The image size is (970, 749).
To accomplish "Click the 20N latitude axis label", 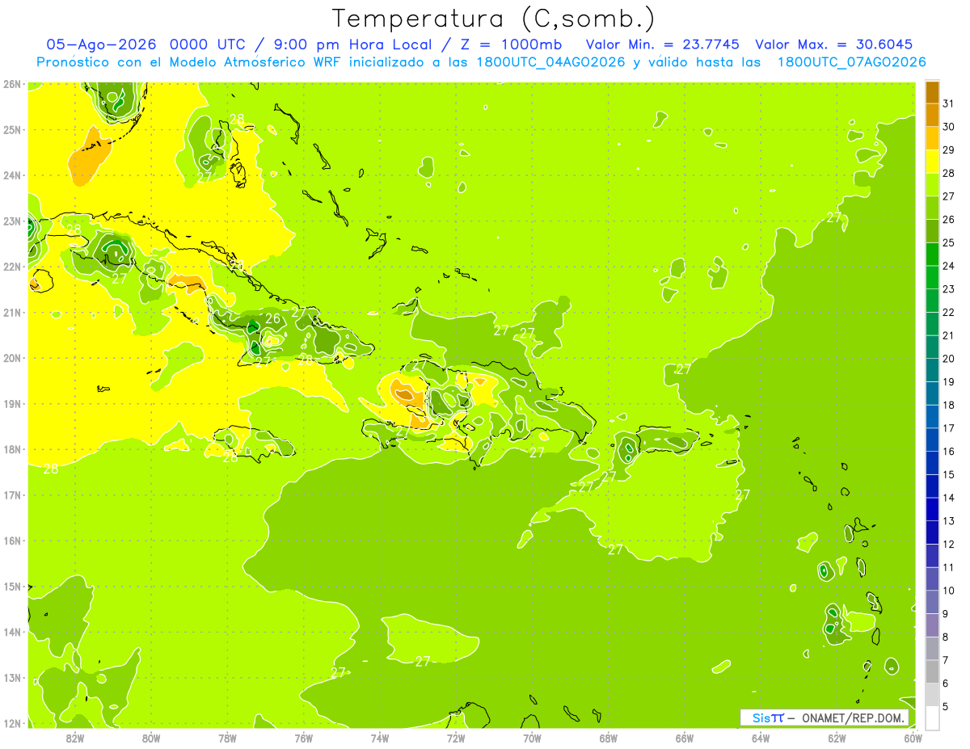I will [11, 358].
